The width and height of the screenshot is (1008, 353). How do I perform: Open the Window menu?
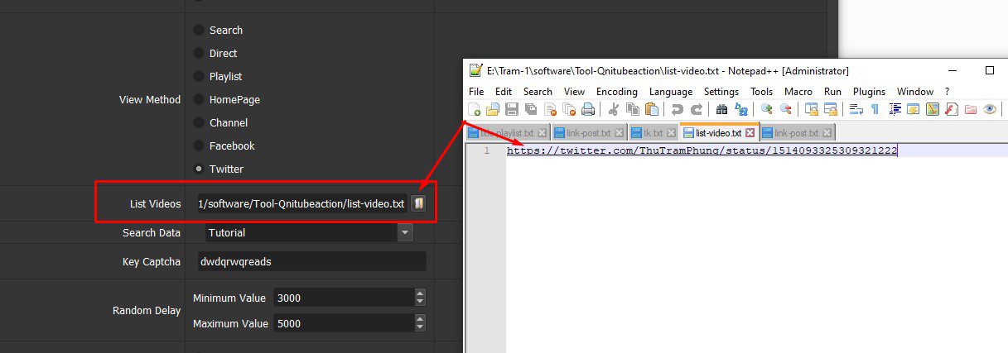pos(915,92)
